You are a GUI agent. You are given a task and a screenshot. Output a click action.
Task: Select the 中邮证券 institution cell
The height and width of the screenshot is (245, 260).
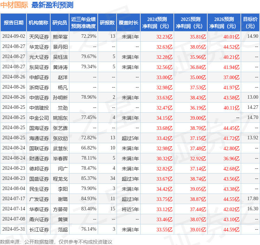point(39,77)
